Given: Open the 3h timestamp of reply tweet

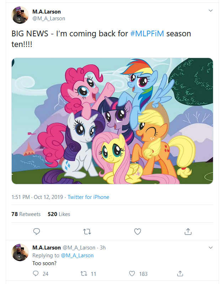Looking at the screenshot, I should click(103, 248).
